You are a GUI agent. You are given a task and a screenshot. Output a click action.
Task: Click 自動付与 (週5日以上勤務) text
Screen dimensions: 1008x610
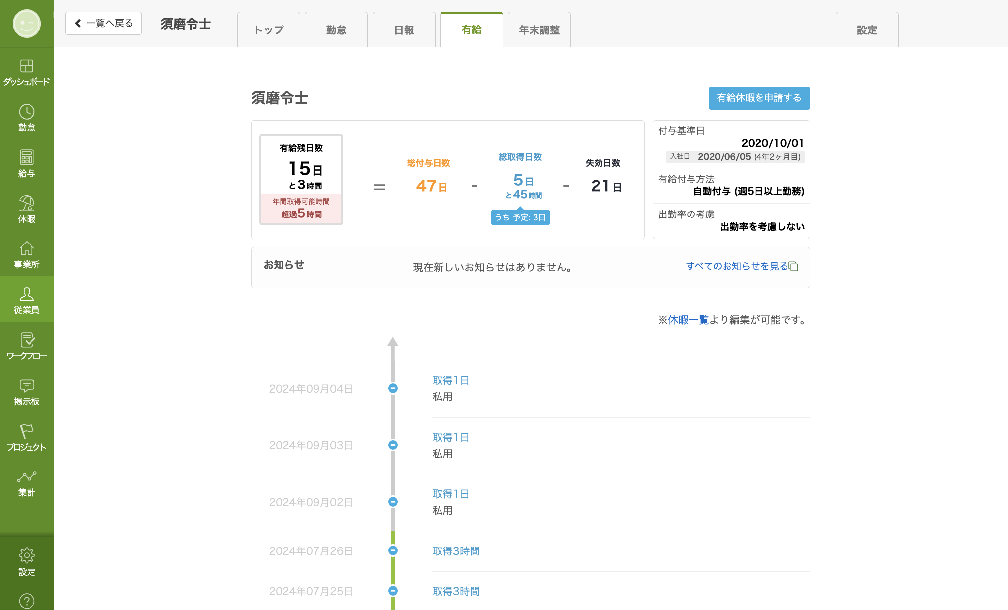click(749, 191)
